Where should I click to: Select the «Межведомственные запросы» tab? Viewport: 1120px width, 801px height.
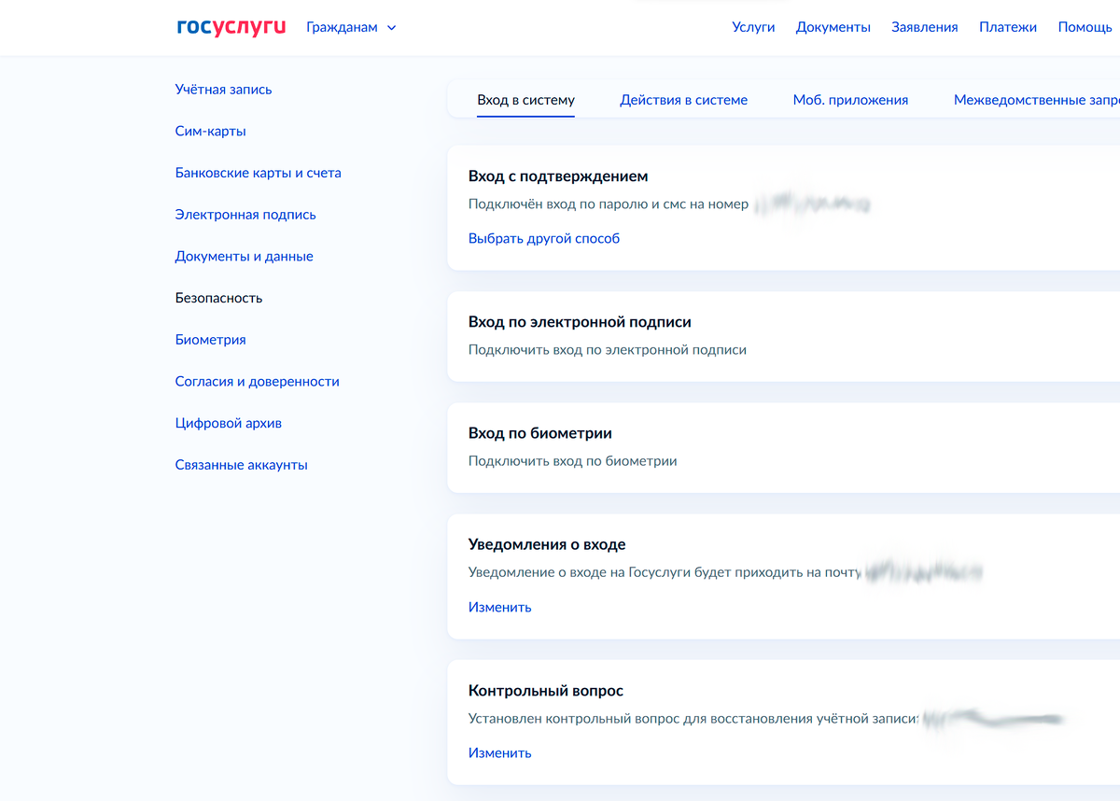tap(1034, 99)
